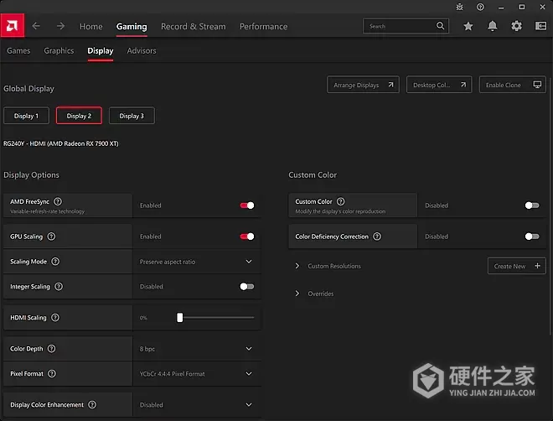The width and height of the screenshot is (553, 421).
Task: Select the Gaming tab
Action: coord(132,27)
